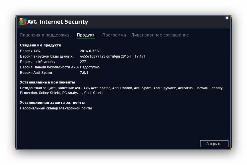Image resolution: width=247 pixels, height=165 pixels.
Task: Click Персональный сканер электронной почты text
Action: point(56,108)
